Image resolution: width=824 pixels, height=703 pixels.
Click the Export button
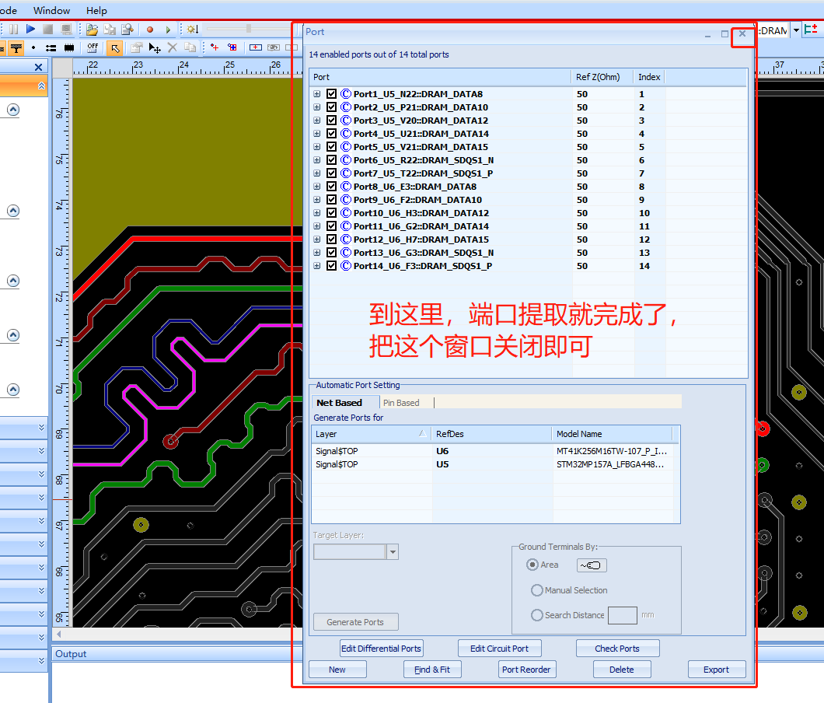716,670
